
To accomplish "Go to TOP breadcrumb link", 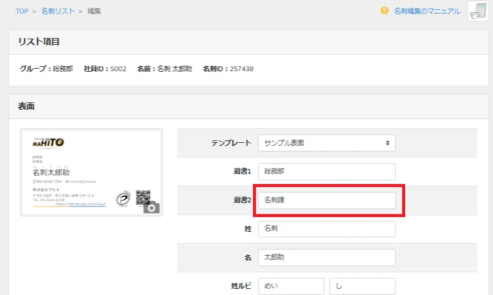I will [x=22, y=11].
